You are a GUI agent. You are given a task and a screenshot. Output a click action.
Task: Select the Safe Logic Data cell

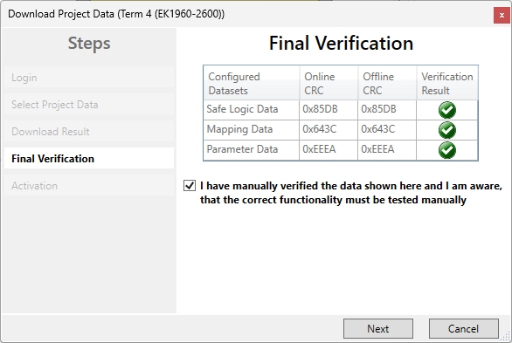tap(251, 110)
